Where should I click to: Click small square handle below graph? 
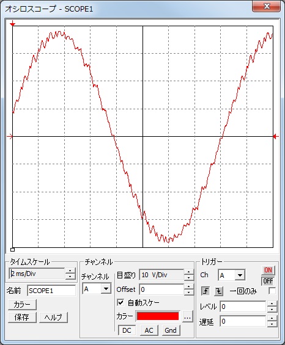(13, 250)
